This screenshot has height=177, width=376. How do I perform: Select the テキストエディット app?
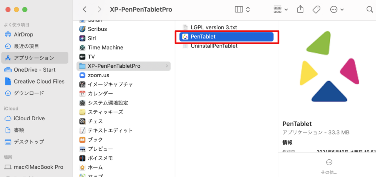[123, 131]
